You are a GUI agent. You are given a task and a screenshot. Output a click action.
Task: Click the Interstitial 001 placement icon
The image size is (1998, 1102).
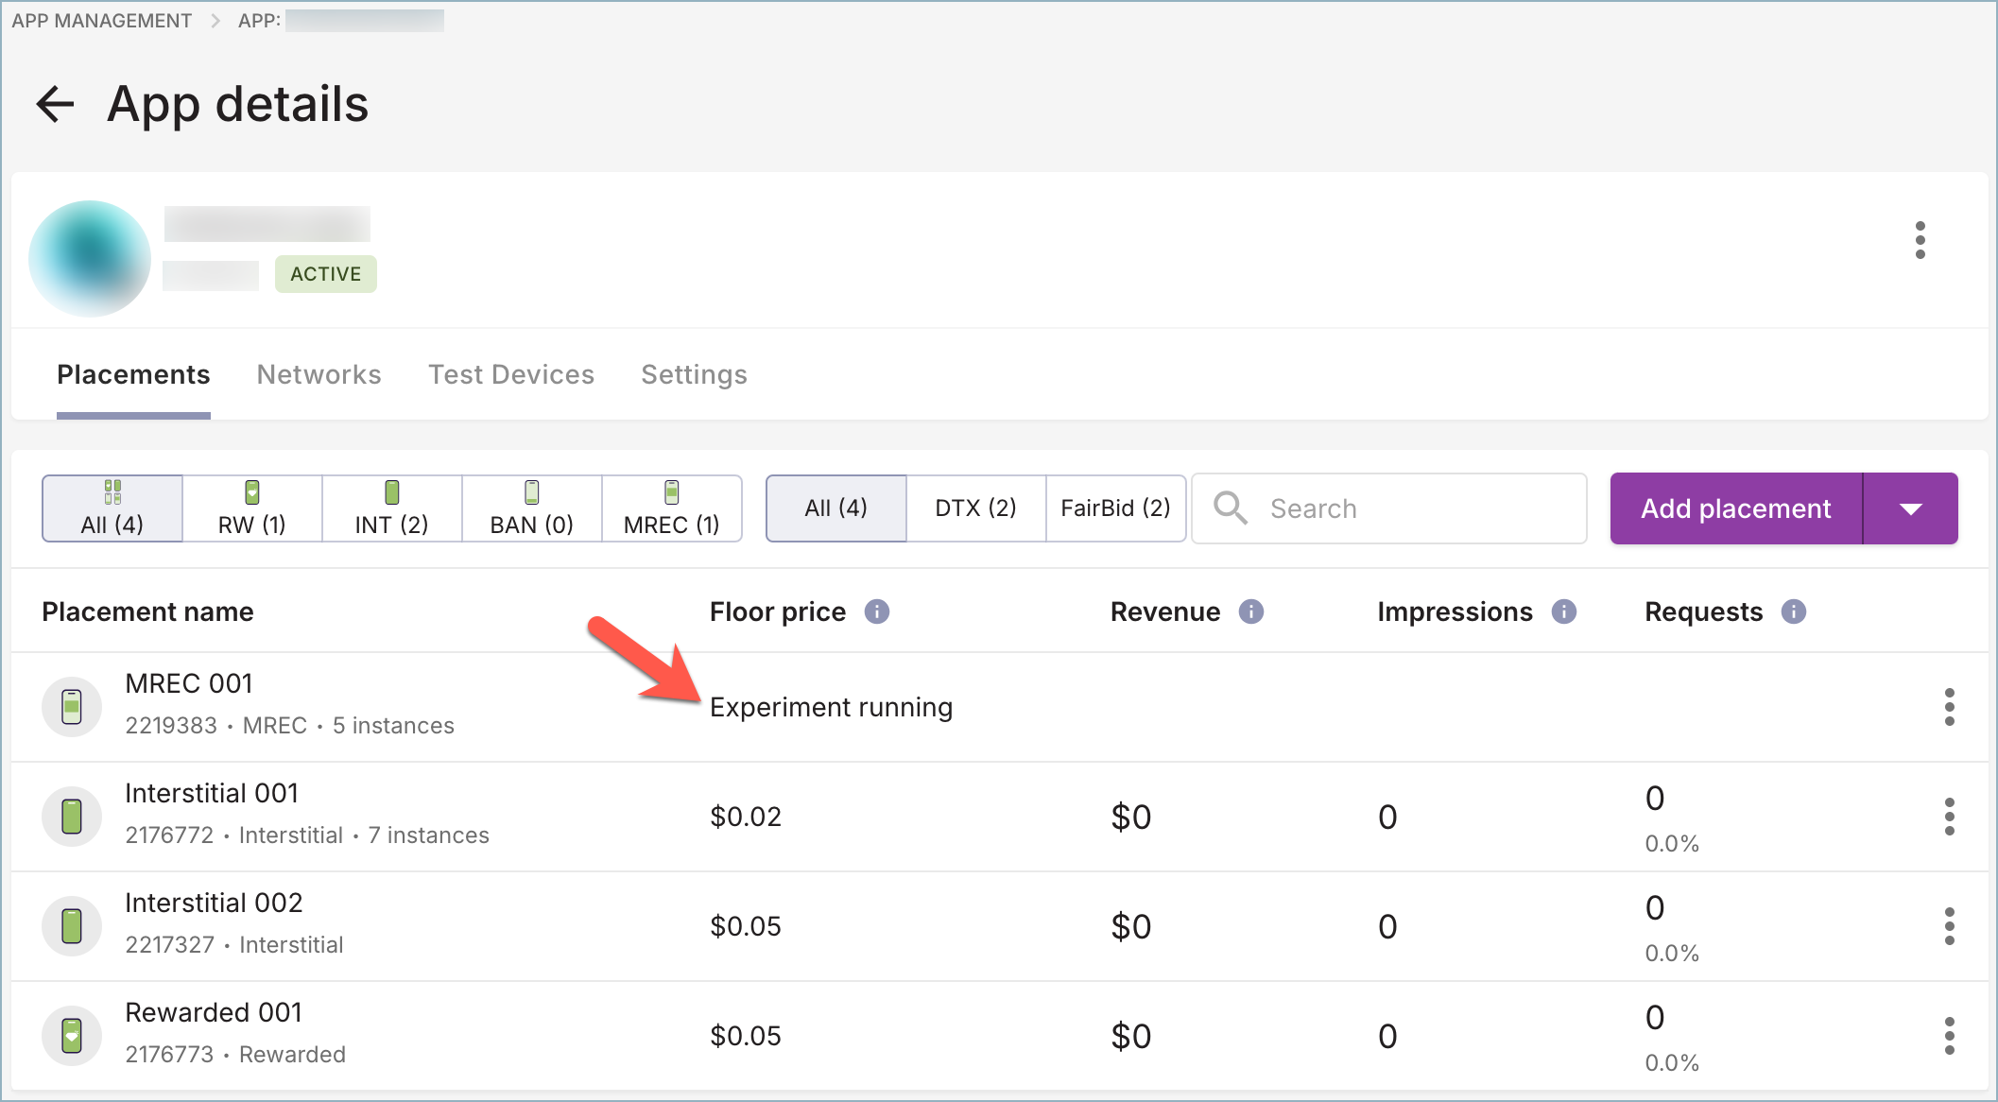coord(72,817)
